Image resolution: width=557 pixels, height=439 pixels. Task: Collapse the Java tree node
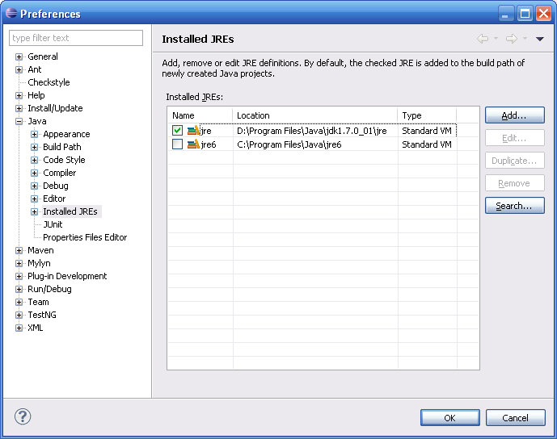(x=19, y=121)
